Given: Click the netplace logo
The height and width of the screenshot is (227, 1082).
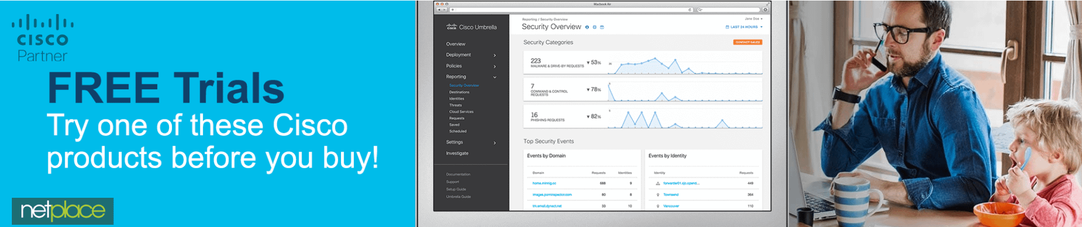Looking at the screenshot, I should pos(63,211).
